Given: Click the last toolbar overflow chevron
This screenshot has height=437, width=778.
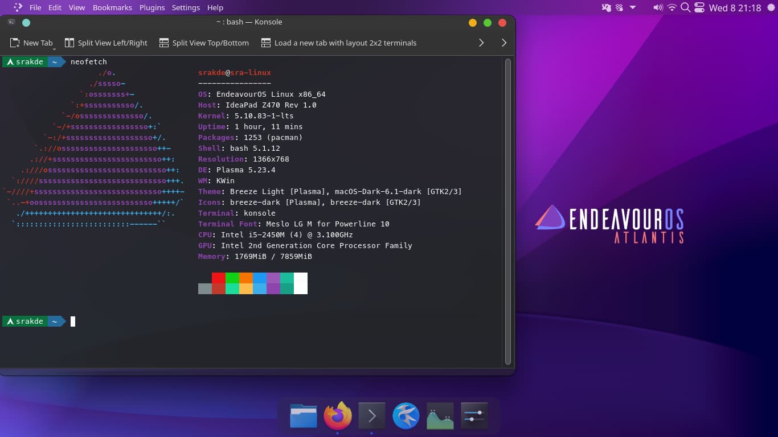Looking at the screenshot, I should point(504,43).
